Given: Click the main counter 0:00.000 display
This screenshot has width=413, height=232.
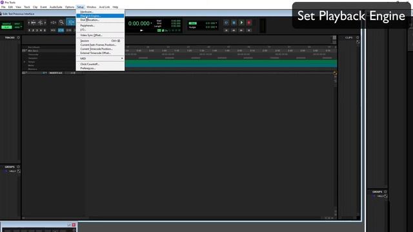Looking at the screenshot, I should point(139,23).
